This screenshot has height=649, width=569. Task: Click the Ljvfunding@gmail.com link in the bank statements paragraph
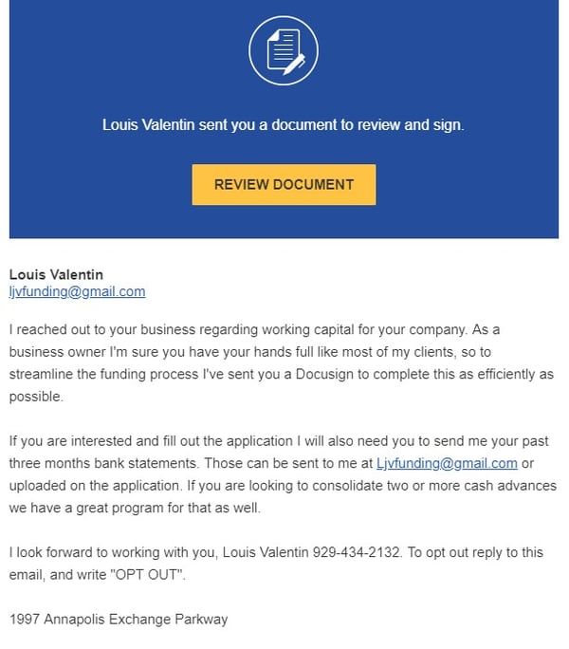(447, 463)
